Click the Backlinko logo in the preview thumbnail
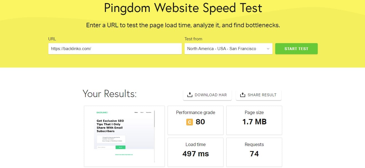The image size is (365, 168). pyautogui.click(x=102, y=112)
